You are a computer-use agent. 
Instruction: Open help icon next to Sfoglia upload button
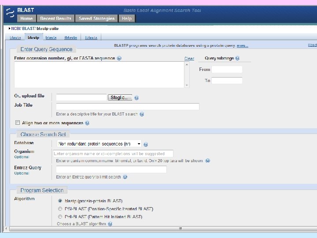click(136, 98)
